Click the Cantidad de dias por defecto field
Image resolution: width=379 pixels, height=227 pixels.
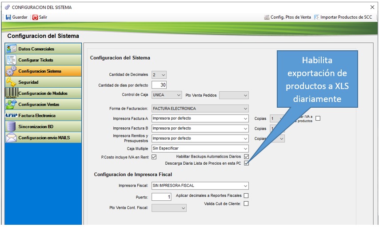[x=159, y=85]
